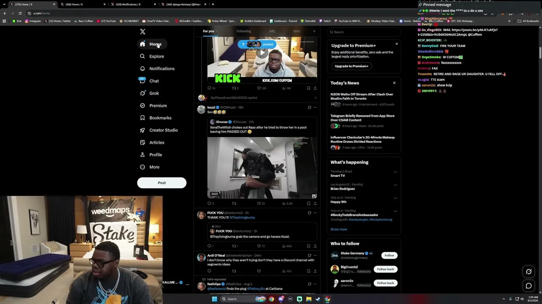Open Bookmarks in the sidebar
Image resolution: width=542 pixels, height=304 pixels.
pyautogui.click(x=155, y=118)
